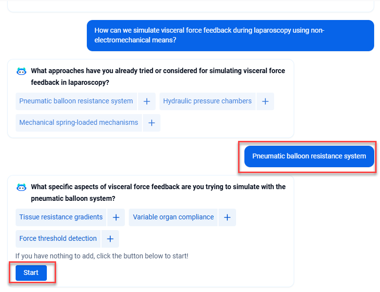
Task: Select the Tissue resistance gradients chip
Action: pos(61,217)
